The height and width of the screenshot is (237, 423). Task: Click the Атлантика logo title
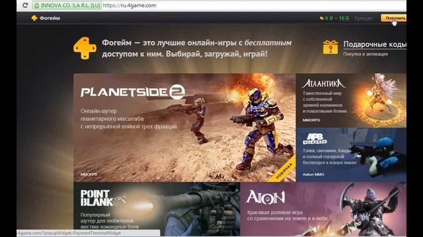[x=323, y=84]
